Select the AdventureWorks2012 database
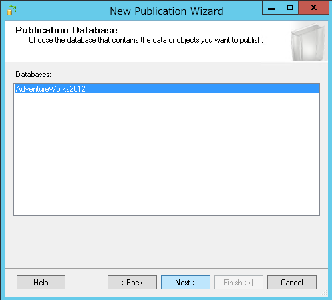The width and height of the screenshot is (332, 300). coord(166,89)
